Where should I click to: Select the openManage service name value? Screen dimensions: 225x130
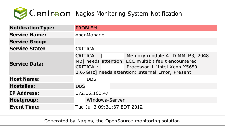point(90,35)
